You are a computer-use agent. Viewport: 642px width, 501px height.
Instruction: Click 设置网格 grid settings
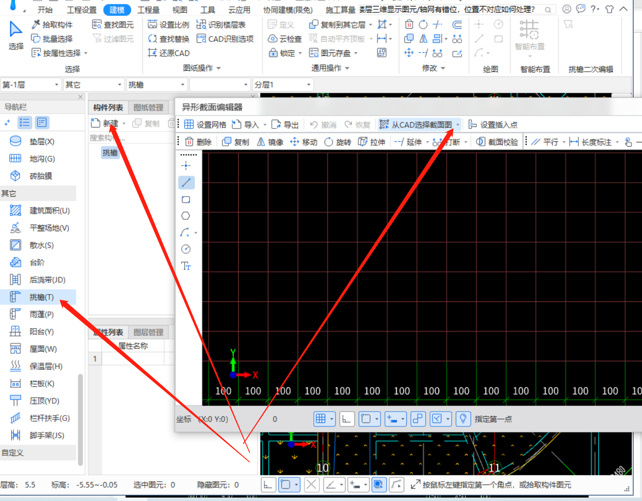pos(205,125)
